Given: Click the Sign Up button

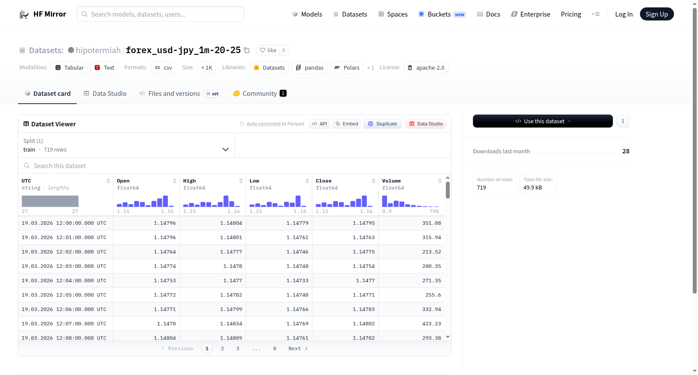Looking at the screenshot, I should 657,14.
